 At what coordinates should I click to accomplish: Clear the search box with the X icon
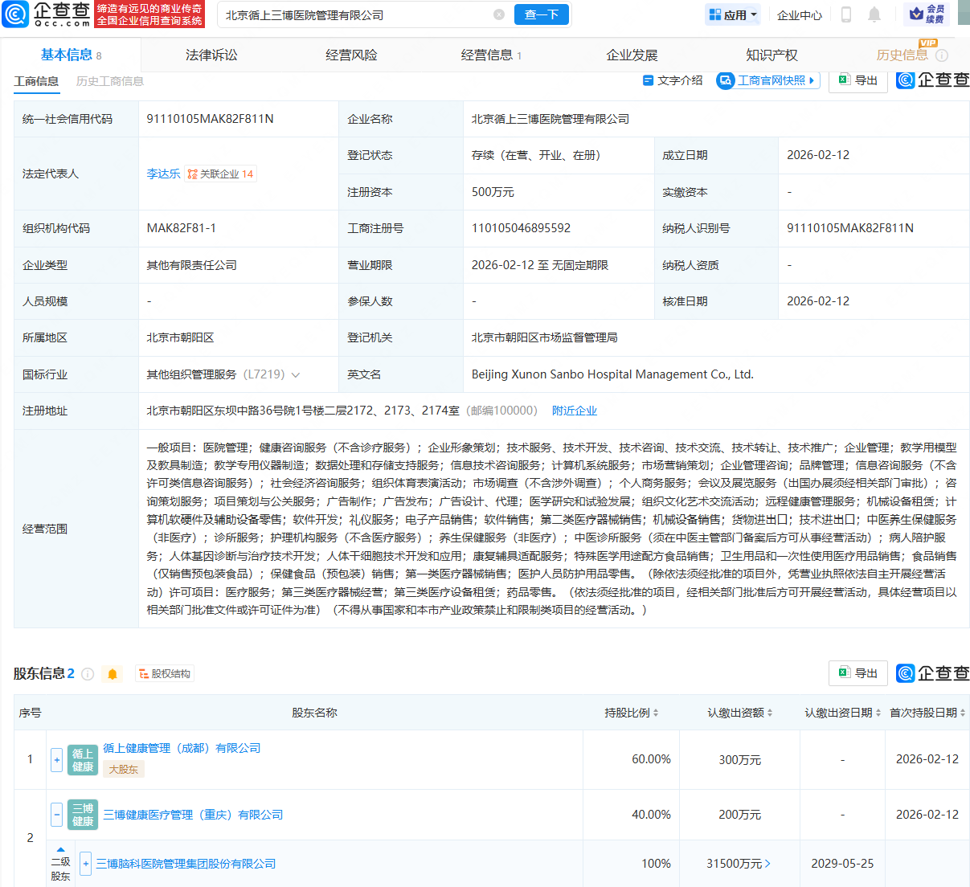pyautogui.click(x=500, y=14)
